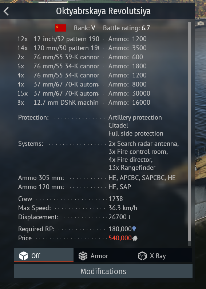The width and height of the screenshot is (206, 289).
Task: Enable X-Ray view mode
Action: [x=162, y=255]
